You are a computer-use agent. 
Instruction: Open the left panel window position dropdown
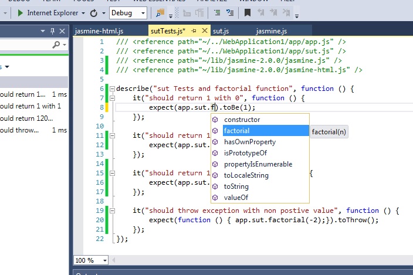[43, 31]
